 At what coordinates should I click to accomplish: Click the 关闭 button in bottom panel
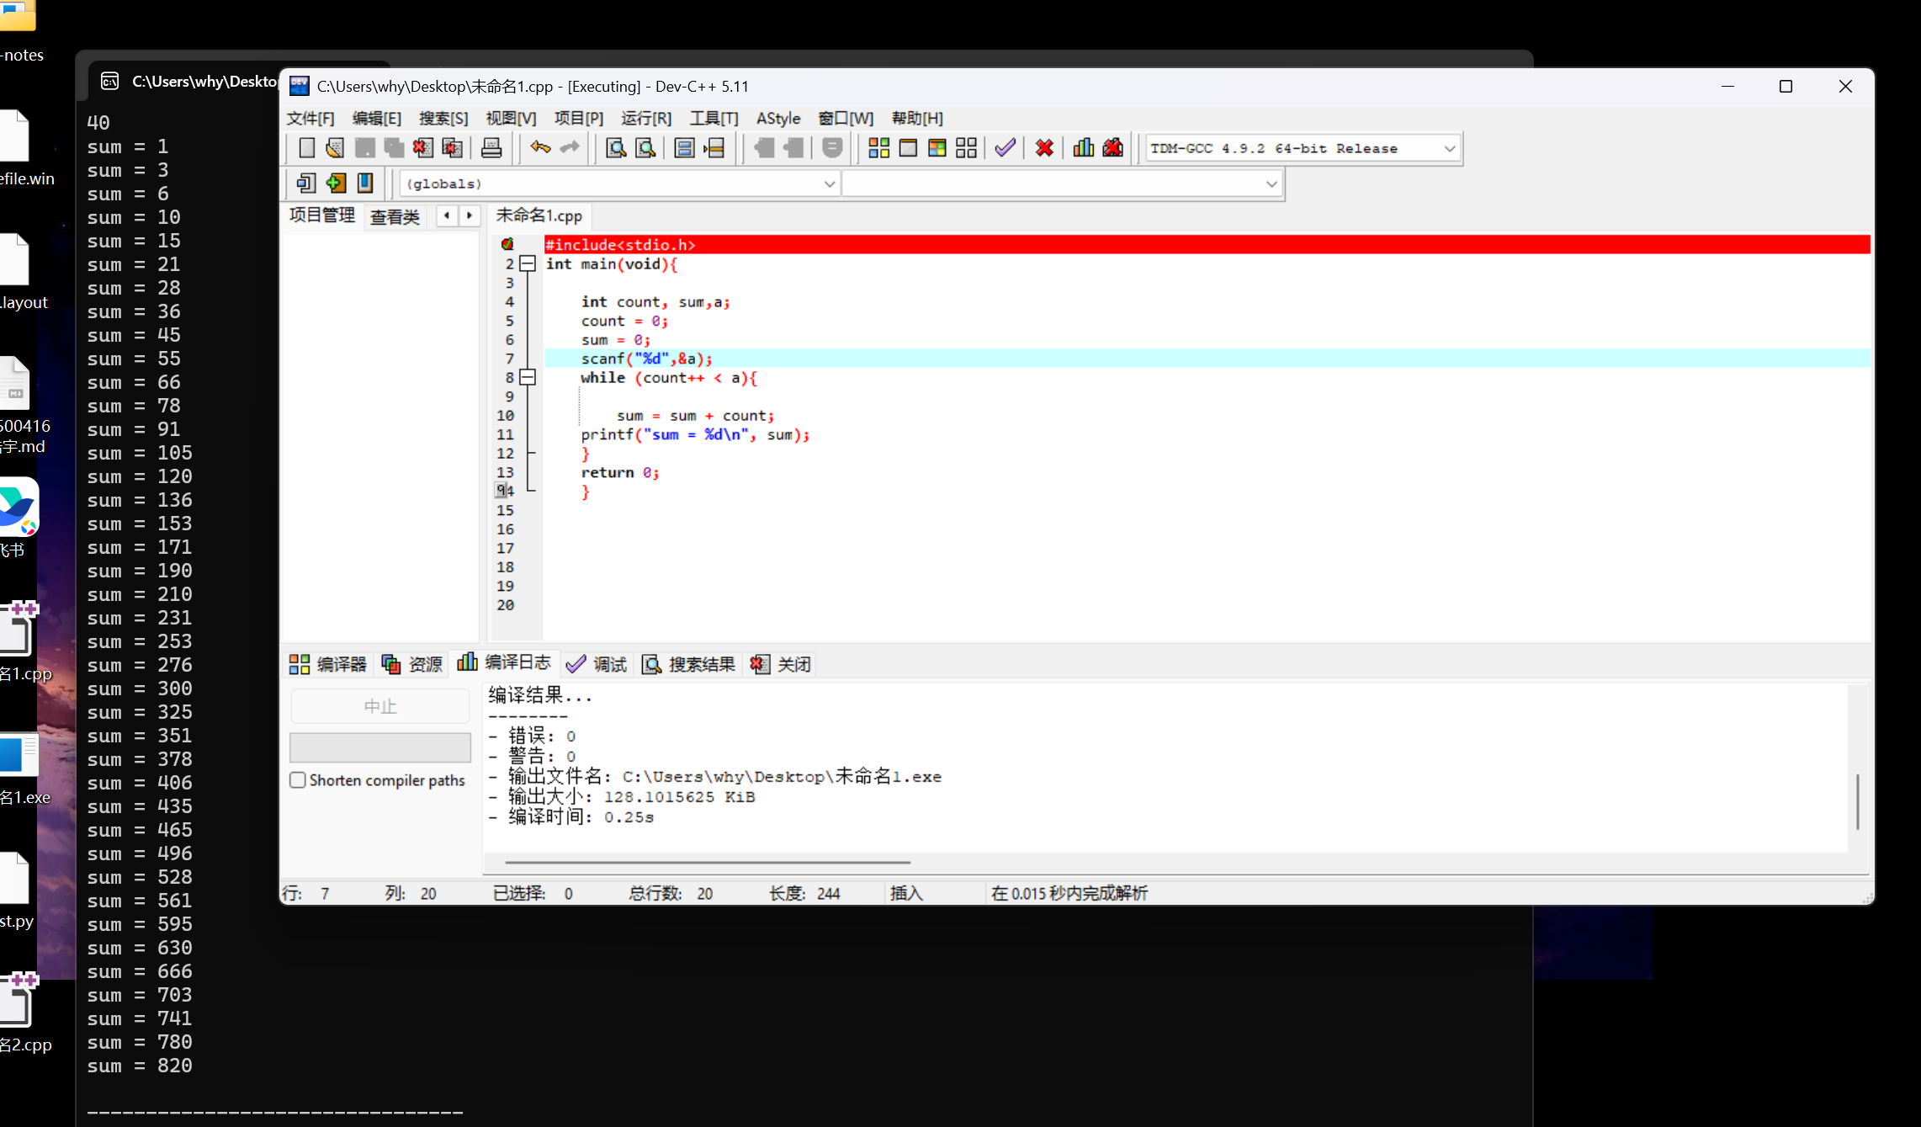pos(781,664)
